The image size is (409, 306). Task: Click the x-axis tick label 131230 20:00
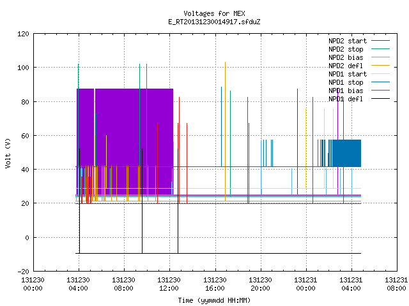260,284
